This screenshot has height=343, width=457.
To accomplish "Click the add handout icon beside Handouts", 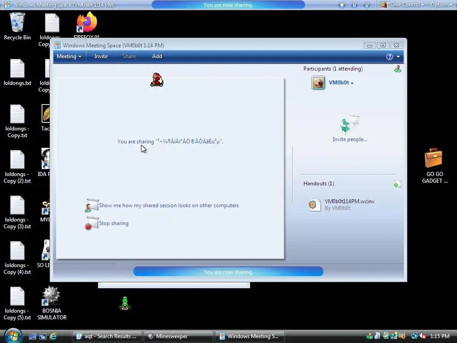I will coord(398,184).
